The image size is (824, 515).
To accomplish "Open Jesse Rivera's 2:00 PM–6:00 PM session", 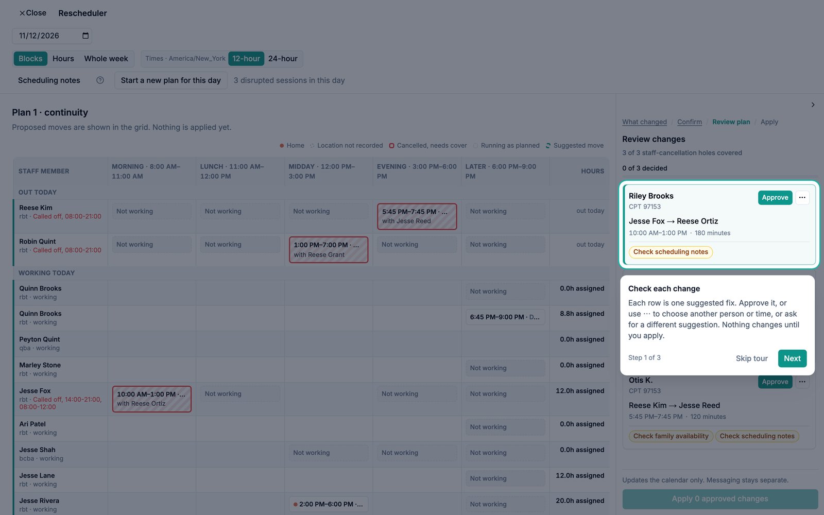I will (329, 504).
